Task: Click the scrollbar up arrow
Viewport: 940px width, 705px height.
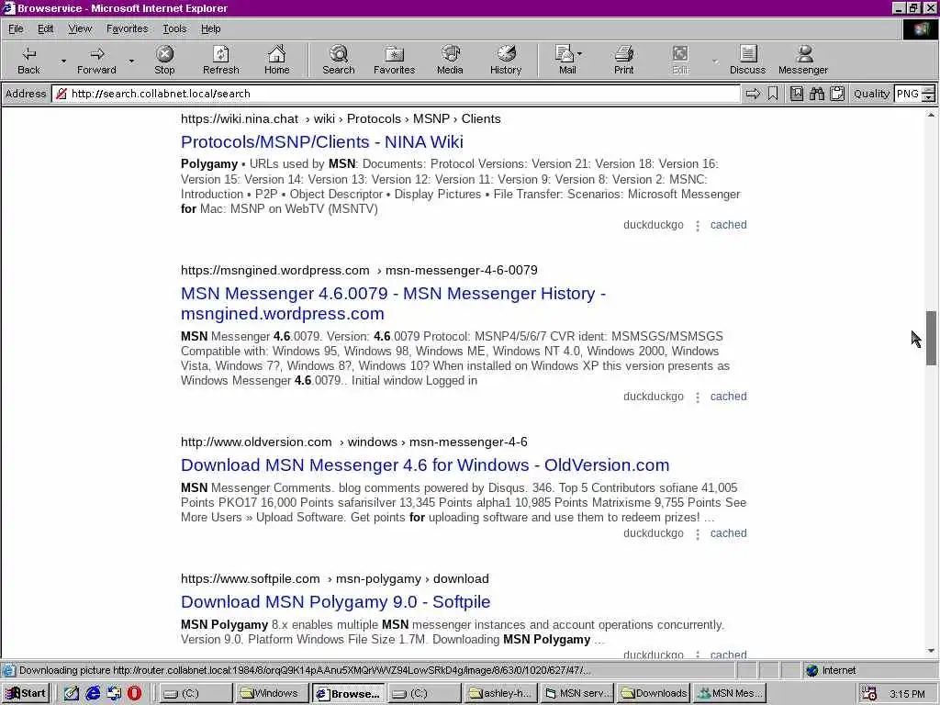Action: [931, 114]
